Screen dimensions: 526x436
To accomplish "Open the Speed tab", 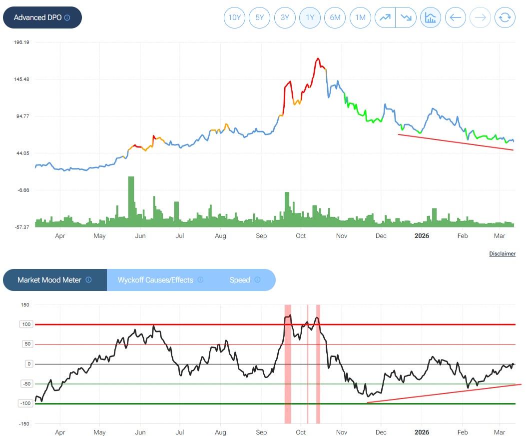I will (239, 280).
